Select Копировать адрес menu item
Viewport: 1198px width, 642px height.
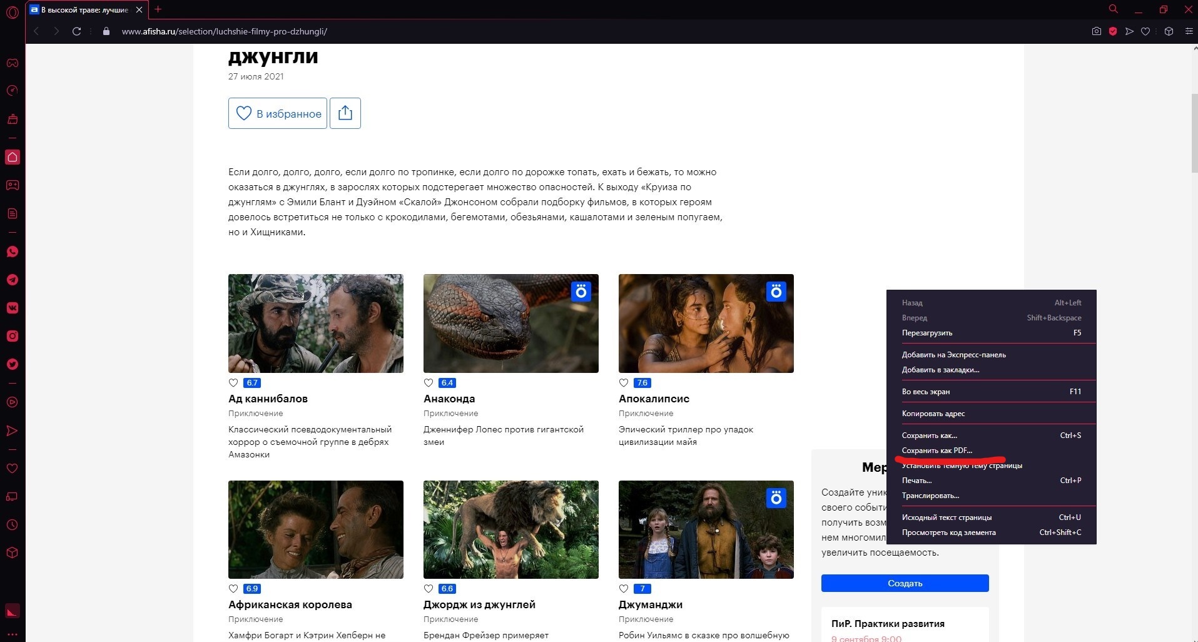point(992,414)
